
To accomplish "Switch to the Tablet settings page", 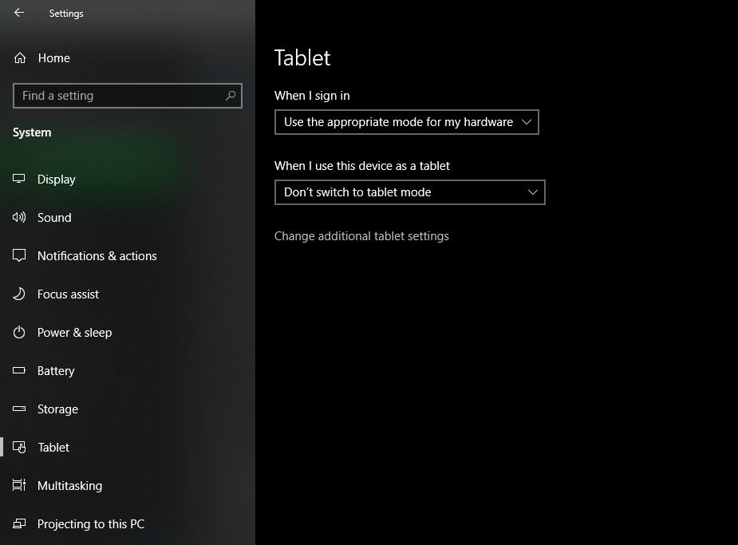I will click(53, 447).
